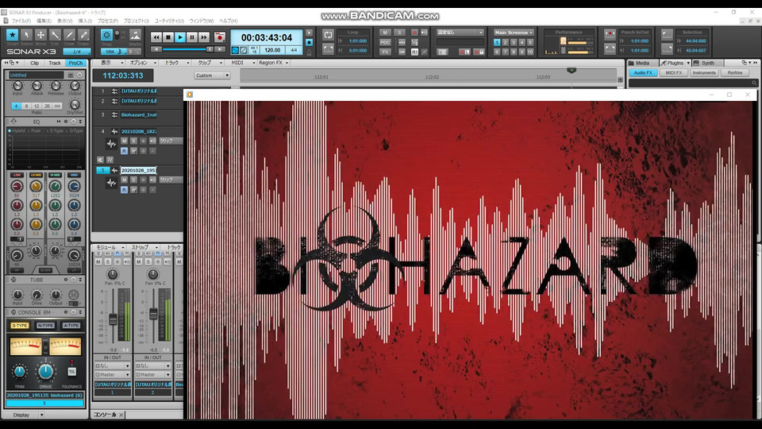
Task: Enable Read automation on track 4
Action: pos(124,151)
